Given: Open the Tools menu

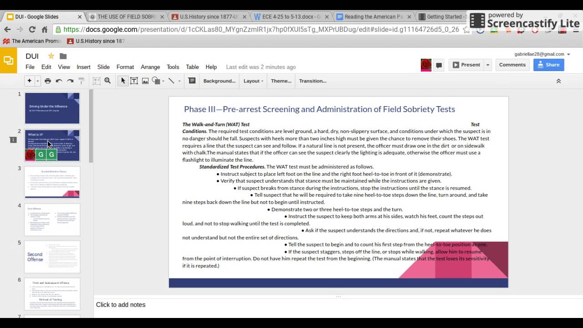Looking at the screenshot, I should (x=173, y=67).
